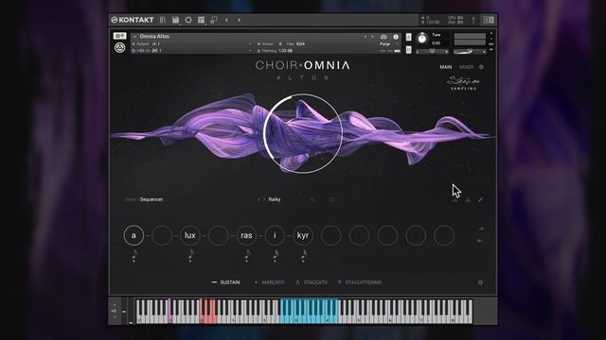
Task: Select the 'i' syllable step
Action: (275, 235)
